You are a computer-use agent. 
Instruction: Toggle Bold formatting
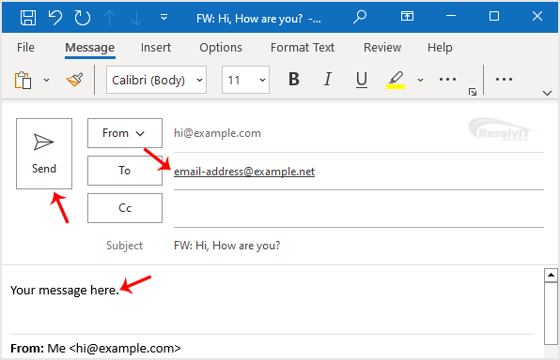tap(293, 79)
